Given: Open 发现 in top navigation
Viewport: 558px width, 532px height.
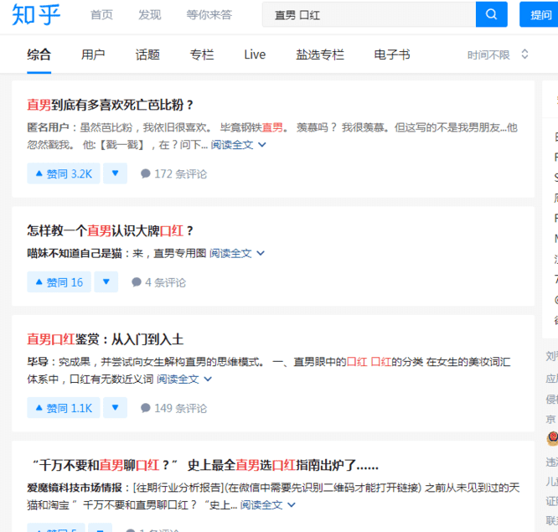Looking at the screenshot, I should point(150,14).
